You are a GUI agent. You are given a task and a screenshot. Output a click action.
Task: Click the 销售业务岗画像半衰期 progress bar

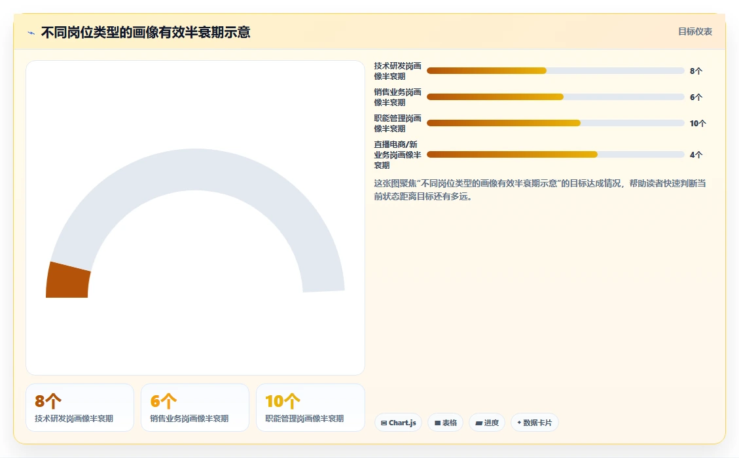click(555, 97)
